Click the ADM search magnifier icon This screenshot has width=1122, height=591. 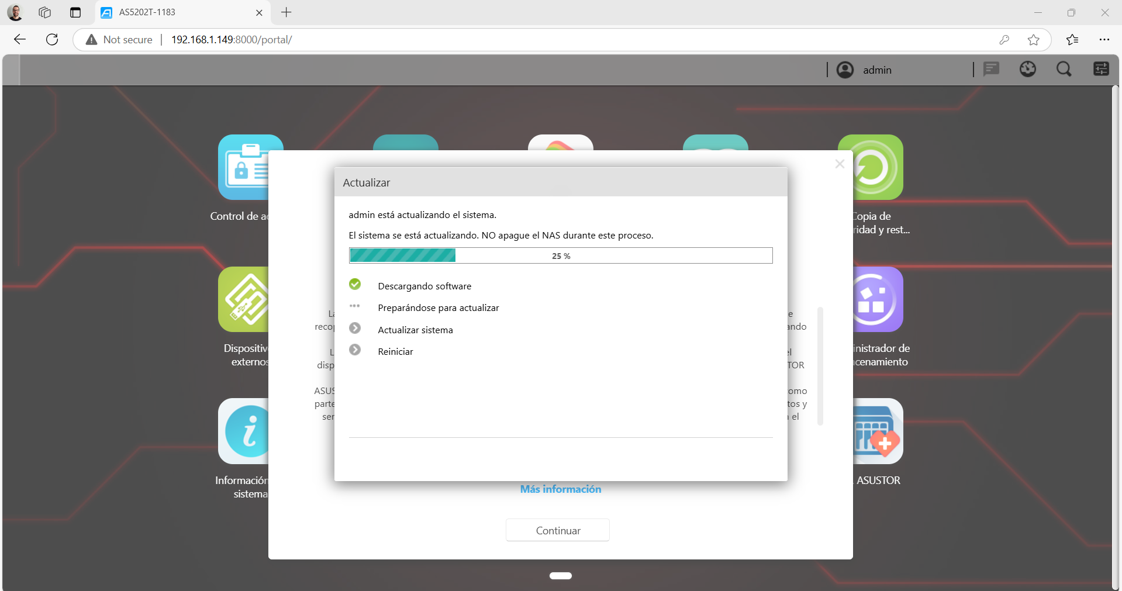(x=1064, y=70)
